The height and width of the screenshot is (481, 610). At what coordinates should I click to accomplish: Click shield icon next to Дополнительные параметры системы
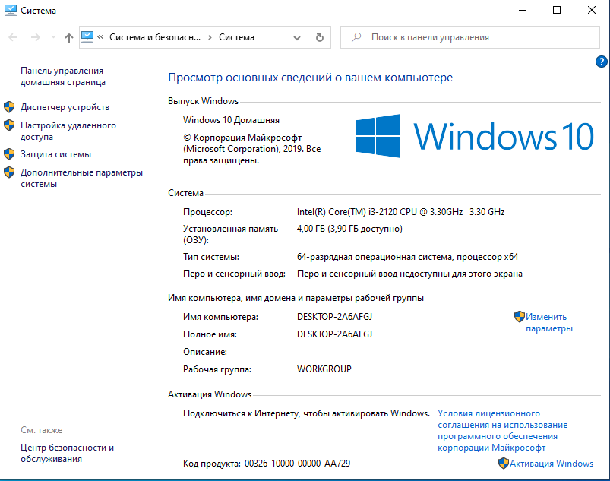9,172
